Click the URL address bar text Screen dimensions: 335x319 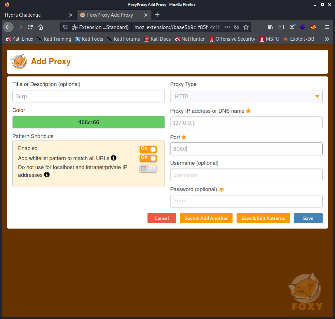pyautogui.click(x=177, y=27)
